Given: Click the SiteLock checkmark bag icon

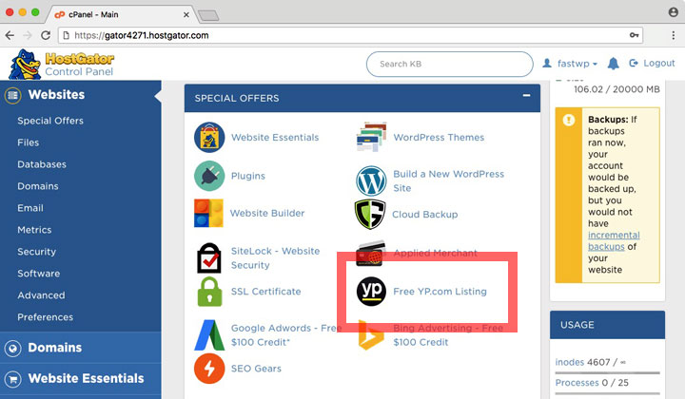Looking at the screenshot, I should tap(208, 257).
